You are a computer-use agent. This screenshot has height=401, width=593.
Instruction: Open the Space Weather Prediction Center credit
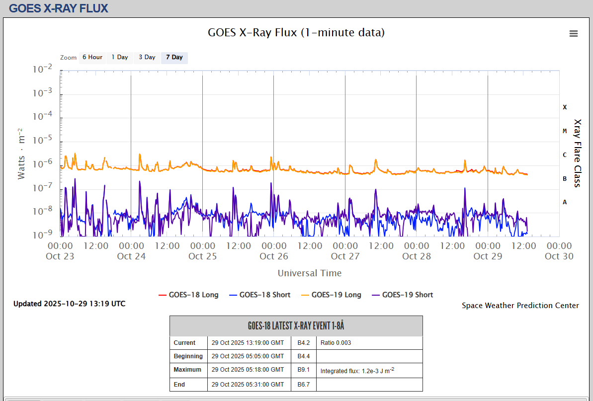(520, 306)
